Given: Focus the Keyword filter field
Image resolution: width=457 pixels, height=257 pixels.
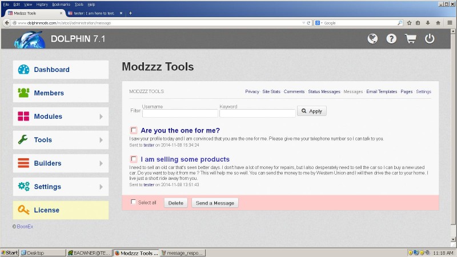Looking at the screenshot, I should [x=258, y=113].
